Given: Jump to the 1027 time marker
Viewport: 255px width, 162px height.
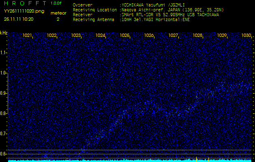Looking at the screenshot, I should (174, 36).
